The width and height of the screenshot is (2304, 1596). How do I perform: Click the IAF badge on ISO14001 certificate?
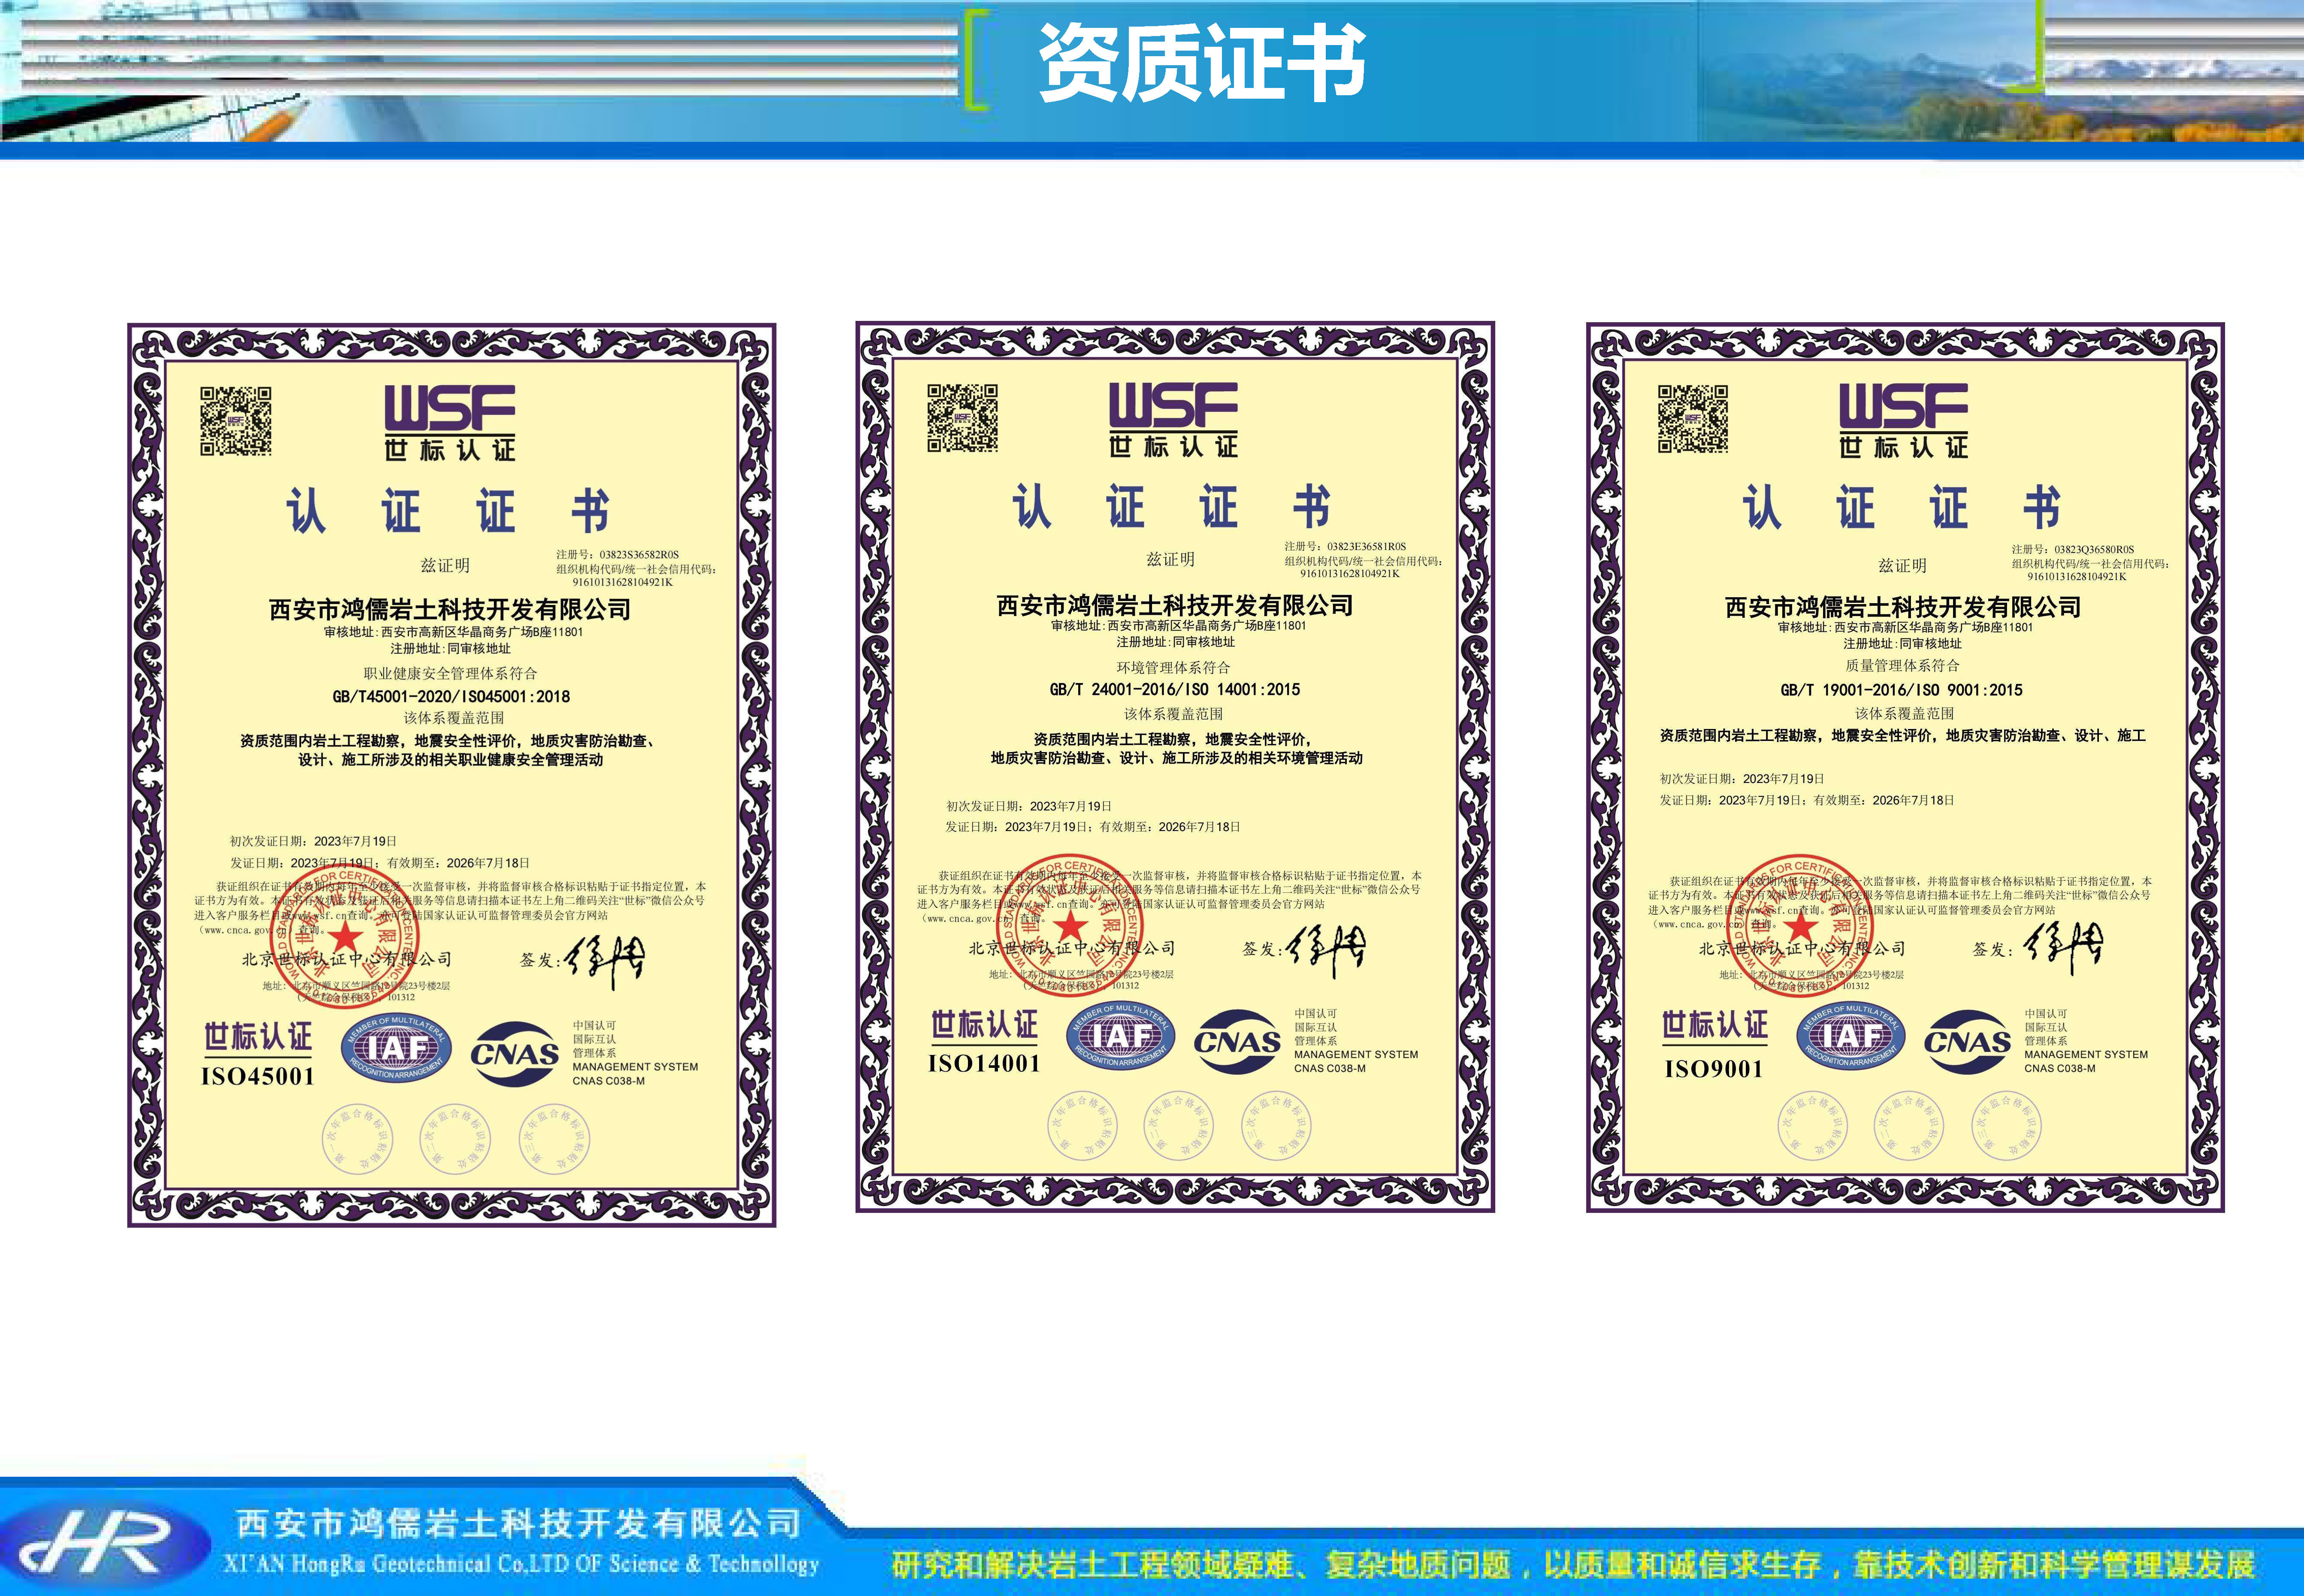point(1121,1036)
